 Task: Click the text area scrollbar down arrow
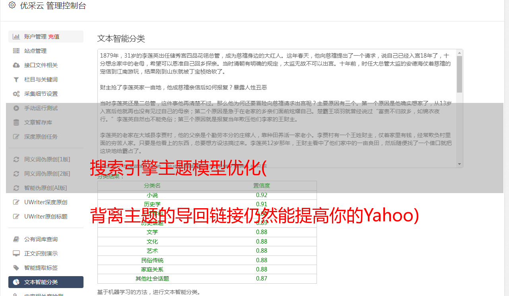pos(460,164)
